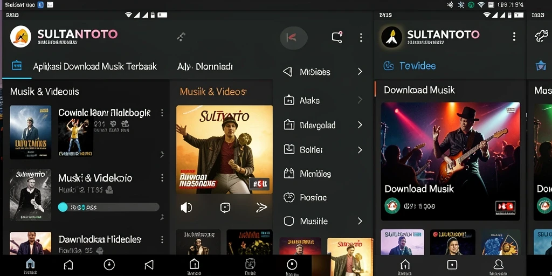Expand the Musiitle menu entry chevron
This screenshot has width=552, height=276.
point(360,221)
